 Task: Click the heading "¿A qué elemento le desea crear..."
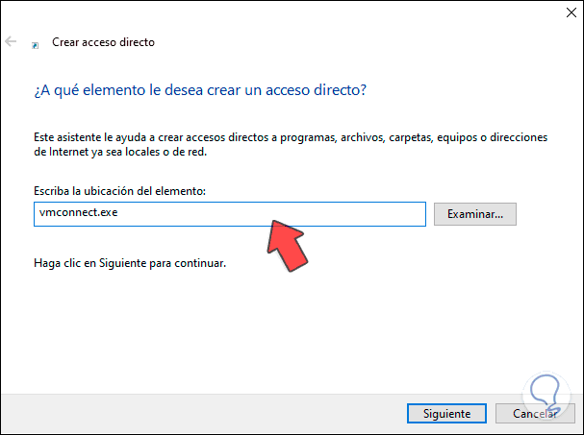(201, 90)
